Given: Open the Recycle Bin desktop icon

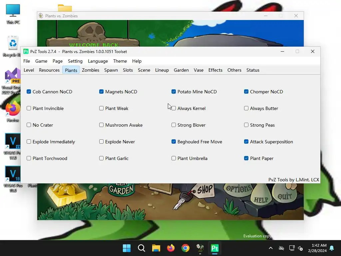Looking at the screenshot, I should (12, 46).
